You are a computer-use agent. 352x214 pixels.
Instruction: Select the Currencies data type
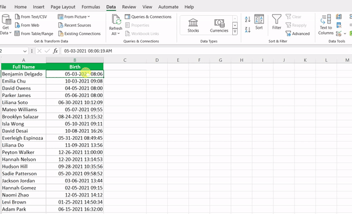pyautogui.click(x=219, y=25)
